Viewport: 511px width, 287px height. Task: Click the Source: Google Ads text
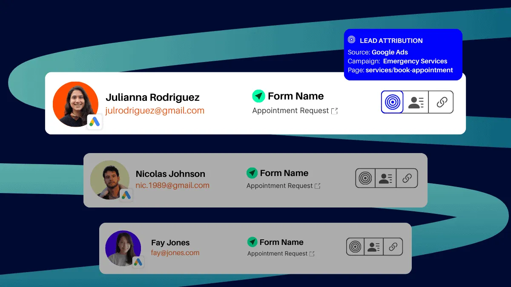pos(378,52)
